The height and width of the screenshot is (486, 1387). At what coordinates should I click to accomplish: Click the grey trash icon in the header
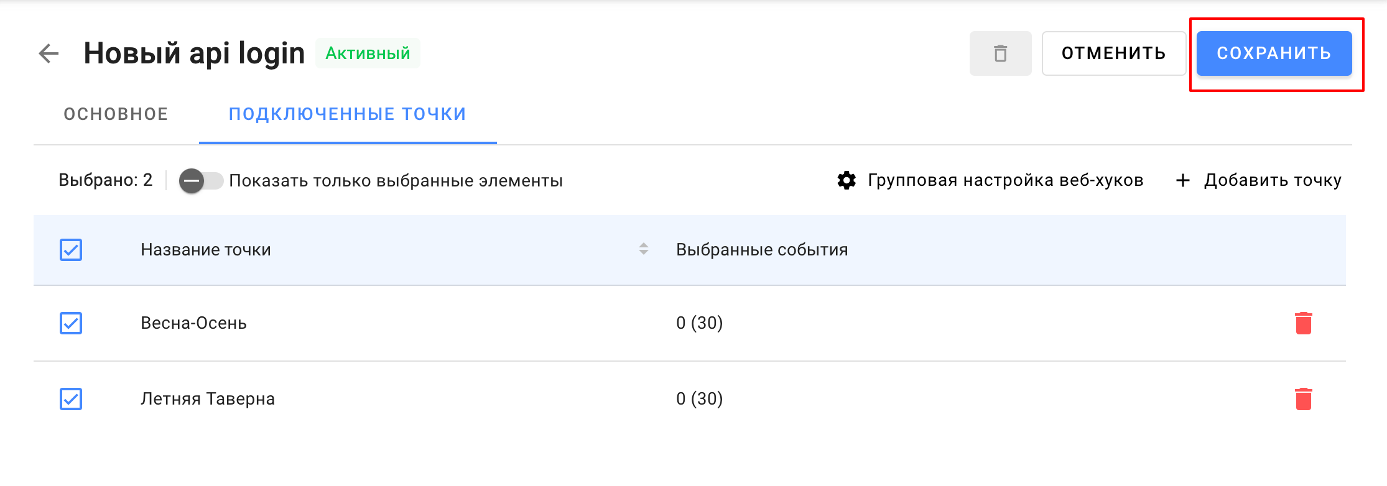(x=1000, y=53)
